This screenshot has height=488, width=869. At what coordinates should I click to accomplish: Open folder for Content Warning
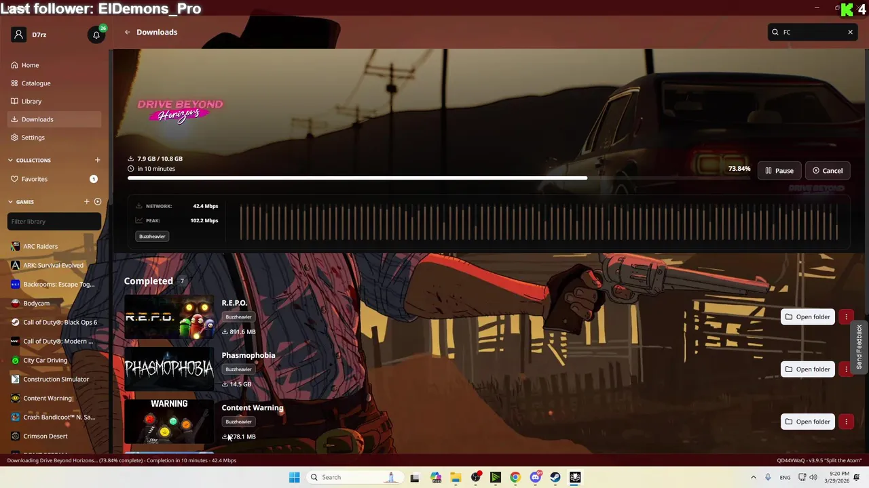[x=807, y=422]
